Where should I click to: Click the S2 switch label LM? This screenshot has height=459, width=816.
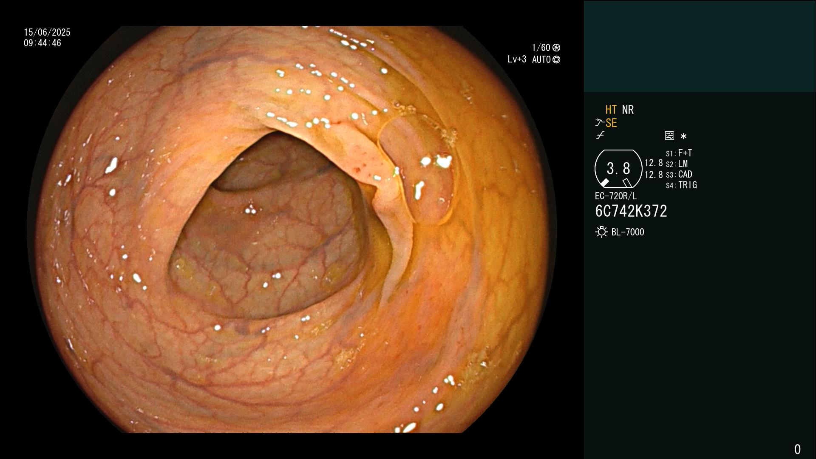683,164
